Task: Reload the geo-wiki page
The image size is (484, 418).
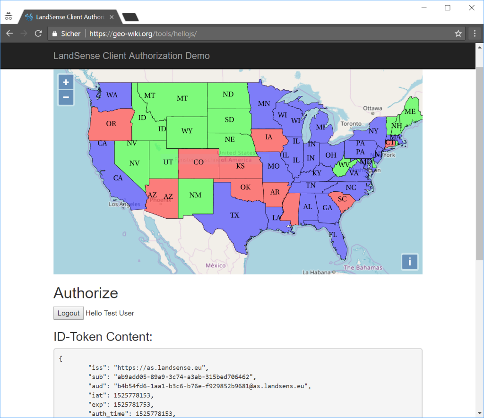Action: pyautogui.click(x=38, y=33)
